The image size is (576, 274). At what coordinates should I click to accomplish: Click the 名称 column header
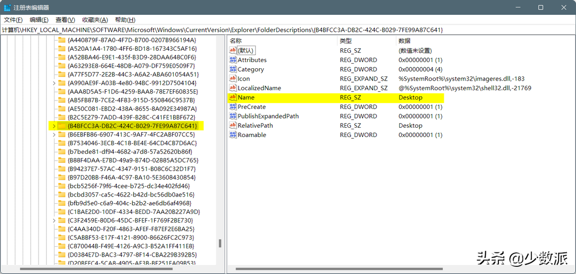pos(236,41)
